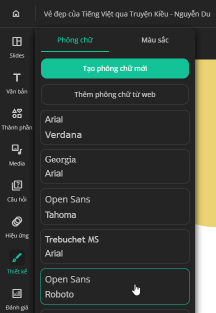Screen dimensions: 216x313
Task: Choose the Trebuchet MS and Arial pair
Action: [115, 246]
